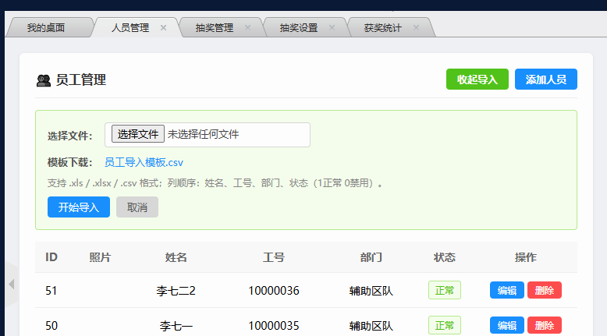Click the 操作 column header
This screenshot has height=336, width=607.
pos(525,257)
